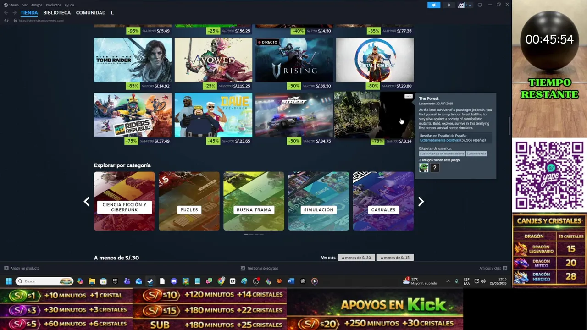
Task: Open the Dave the Diver tile
Action: [213, 115]
